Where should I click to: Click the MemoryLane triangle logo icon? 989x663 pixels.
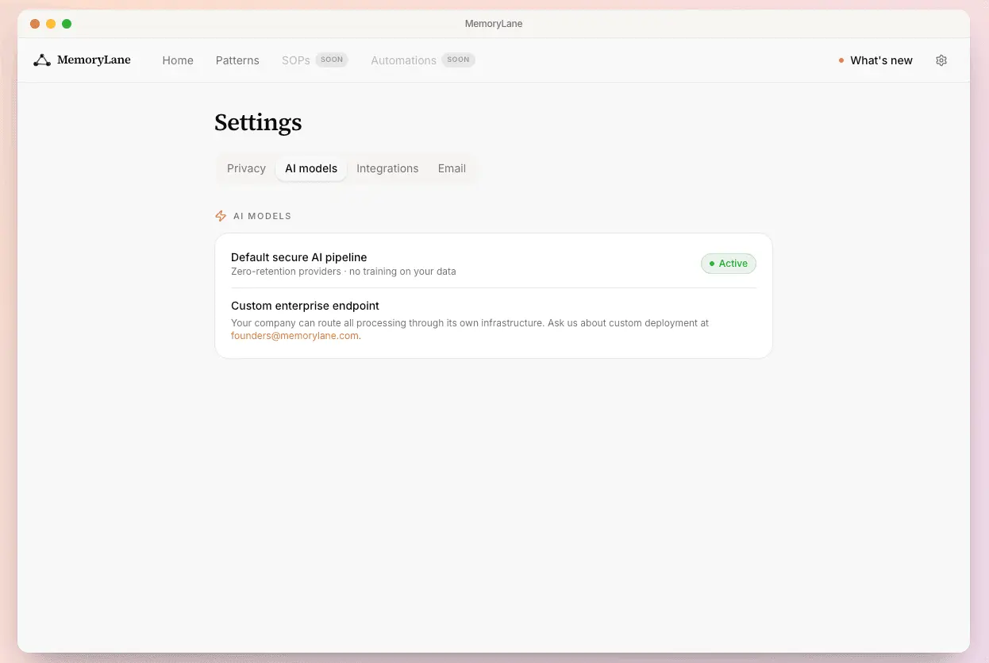(x=42, y=60)
